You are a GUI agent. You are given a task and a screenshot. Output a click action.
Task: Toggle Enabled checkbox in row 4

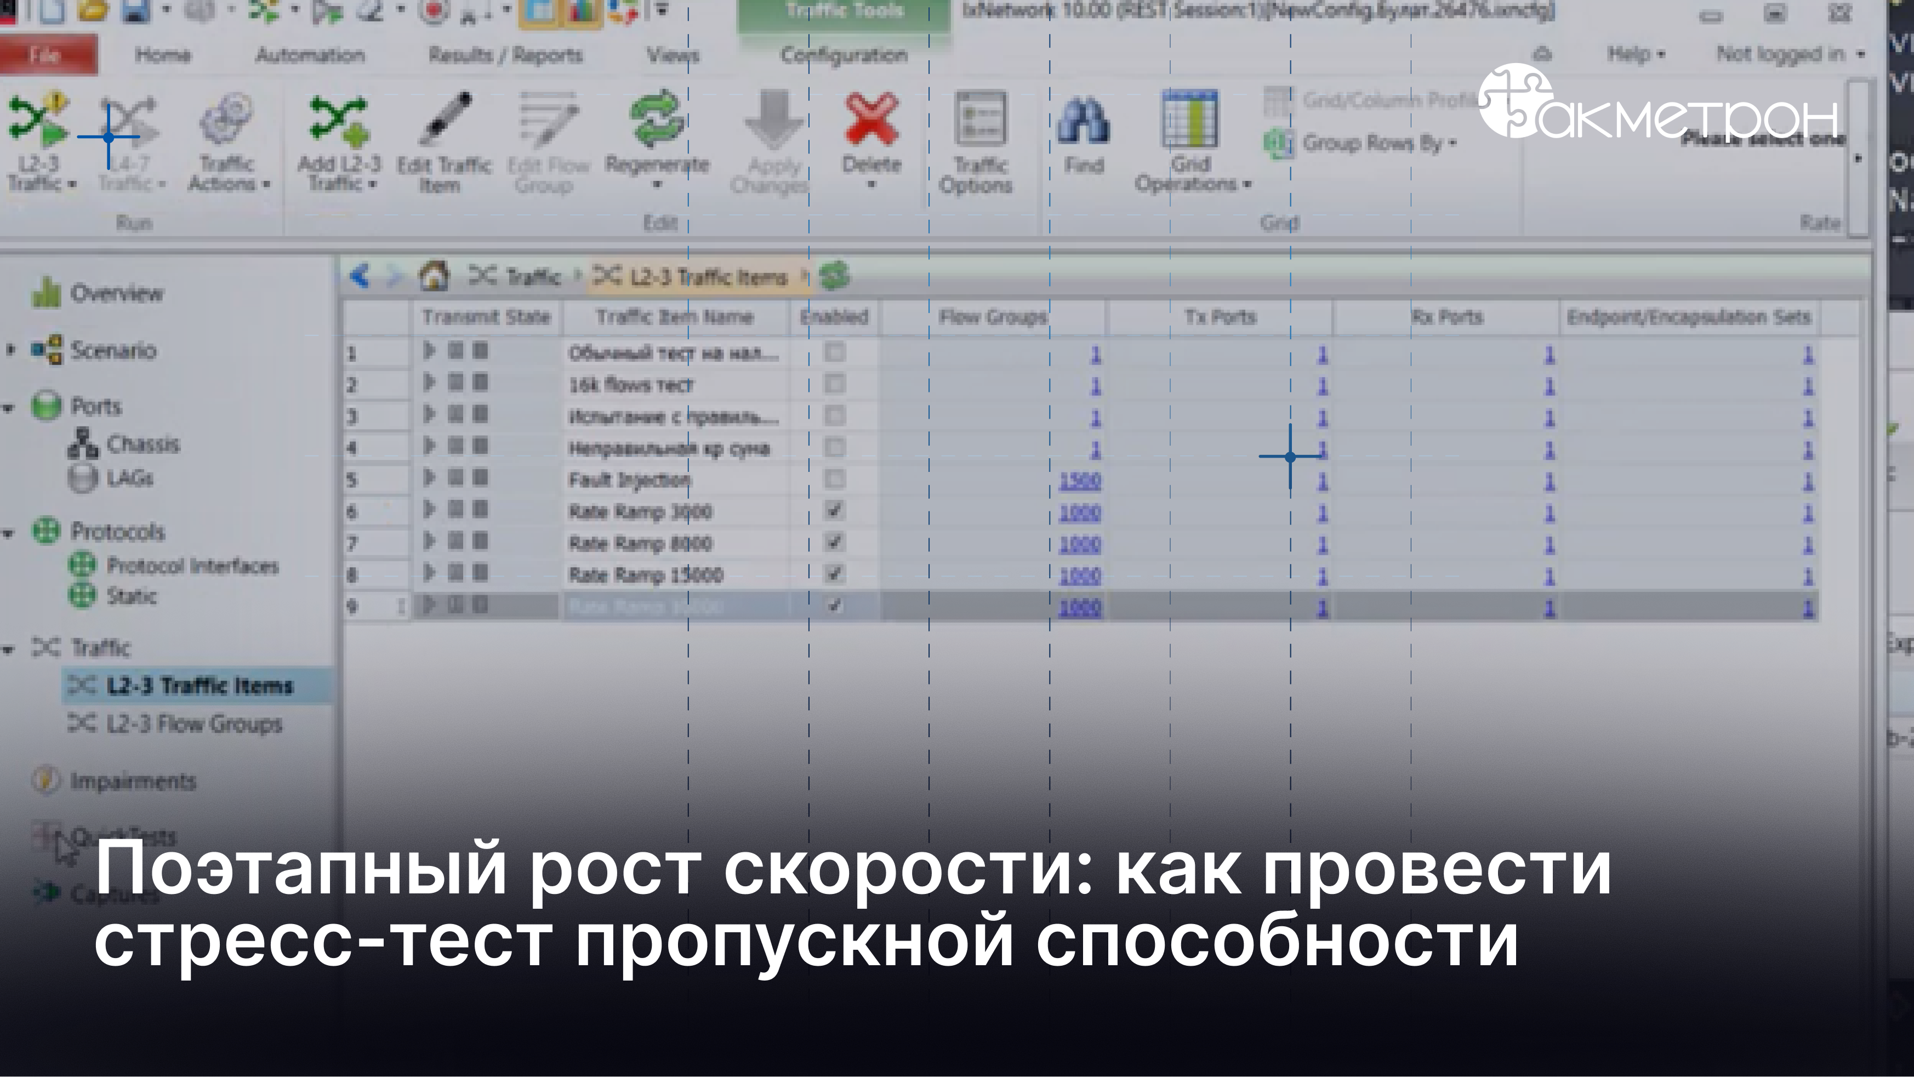(834, 447)
